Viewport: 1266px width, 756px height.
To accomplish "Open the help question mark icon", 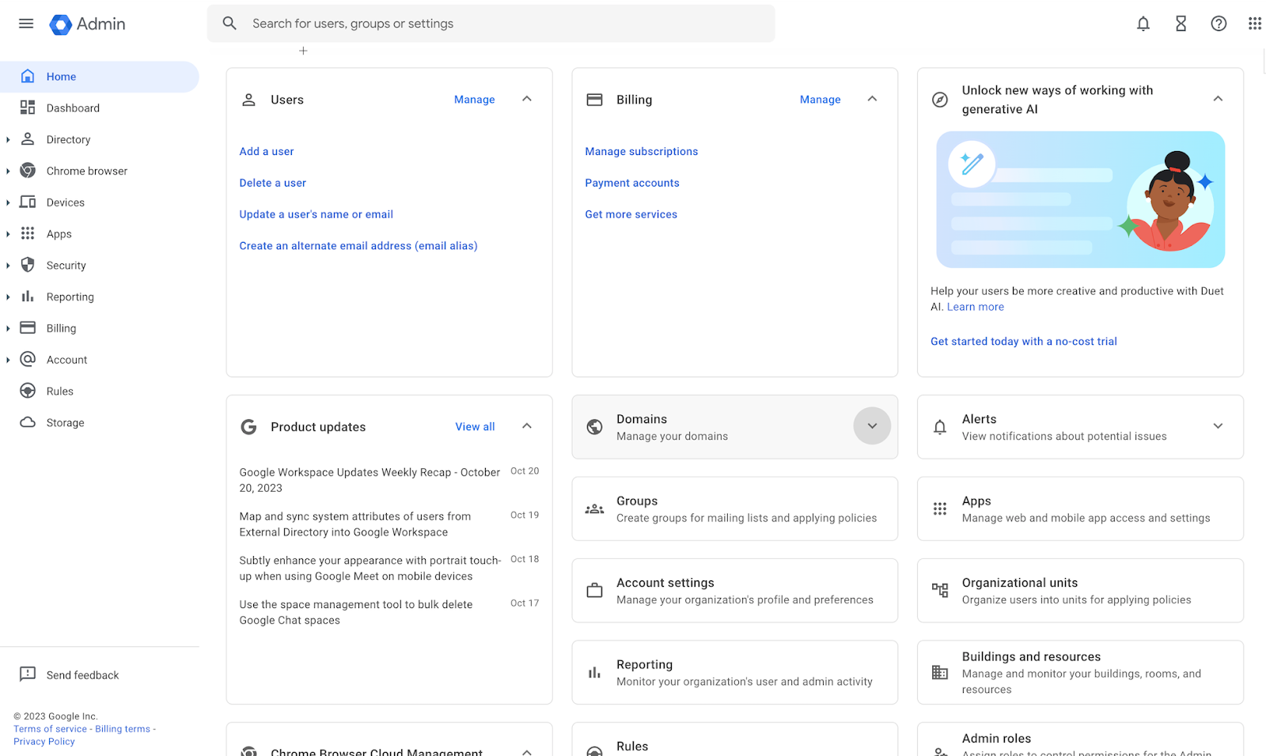I will pos(1219,24).
